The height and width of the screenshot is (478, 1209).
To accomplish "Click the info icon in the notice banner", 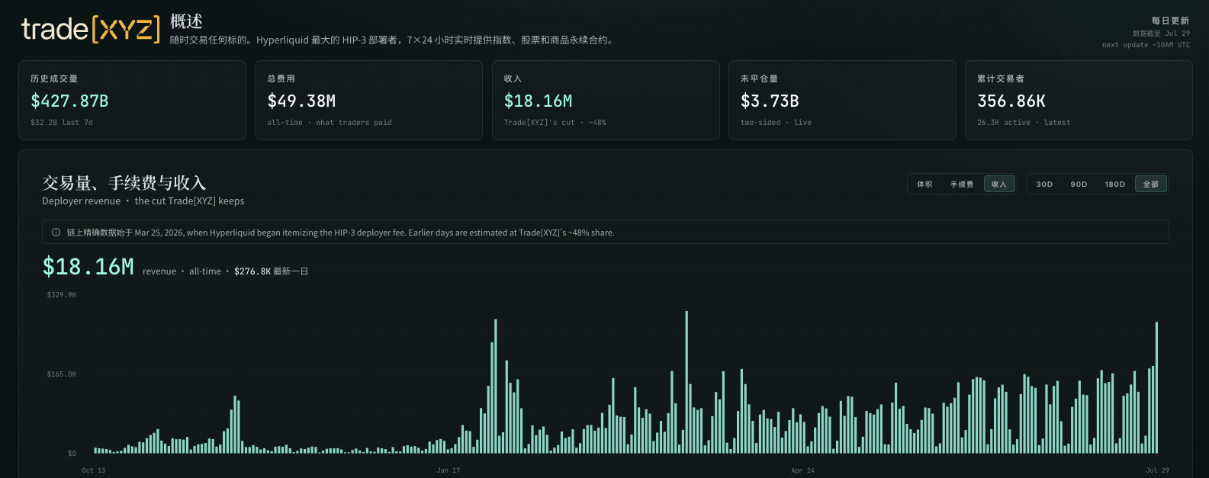I will [56, 233].
